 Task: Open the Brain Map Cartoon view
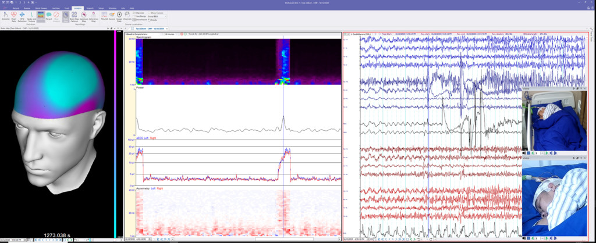(x=74, y=16)
